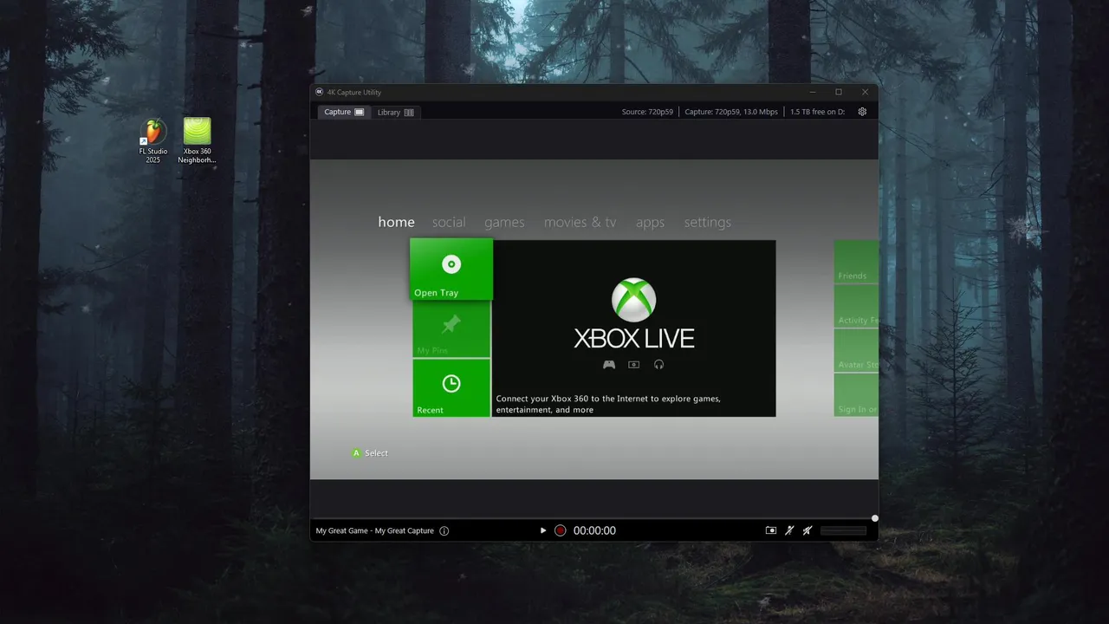Screen dimensions: 1109x624
Task: Click the play button beside the record button
Action: 543,530
